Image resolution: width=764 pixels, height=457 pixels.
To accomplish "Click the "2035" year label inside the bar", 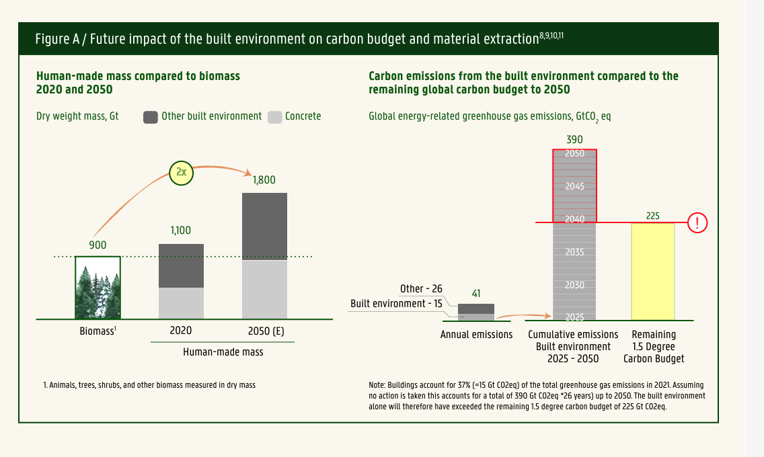I will click(x=574, y=252).
